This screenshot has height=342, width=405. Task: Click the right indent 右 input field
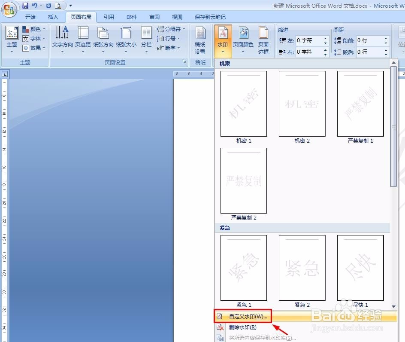pos(309,52)
